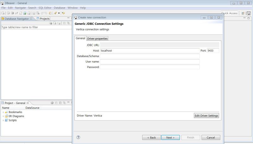The image size is (253, 144).
Task: Open the Search menu
Action: click(32, 8)
